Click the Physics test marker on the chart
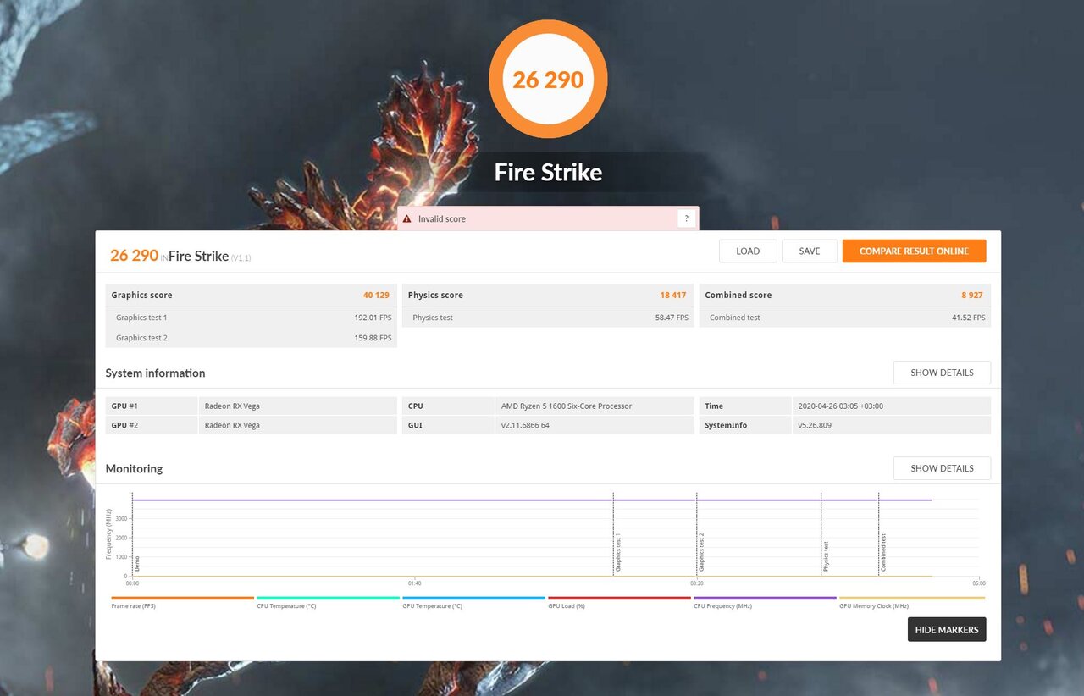The height and width of the screenshot is (696, 1084). (826, 556)
